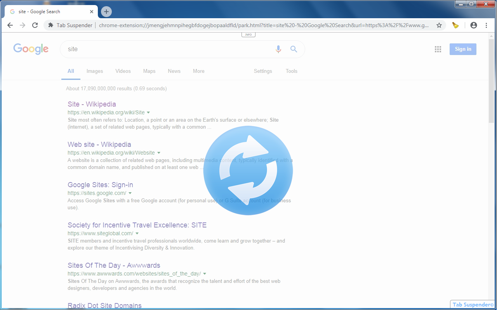Image resolution: width=497 pixels, height=310 pixels.
Task: Click the large reload icon to restore the tab
Action: [x=248, y=170]
